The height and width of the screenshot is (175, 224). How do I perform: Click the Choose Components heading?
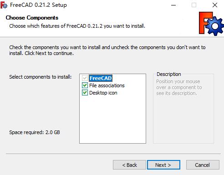pyautogui.click(x=32, y=18)
